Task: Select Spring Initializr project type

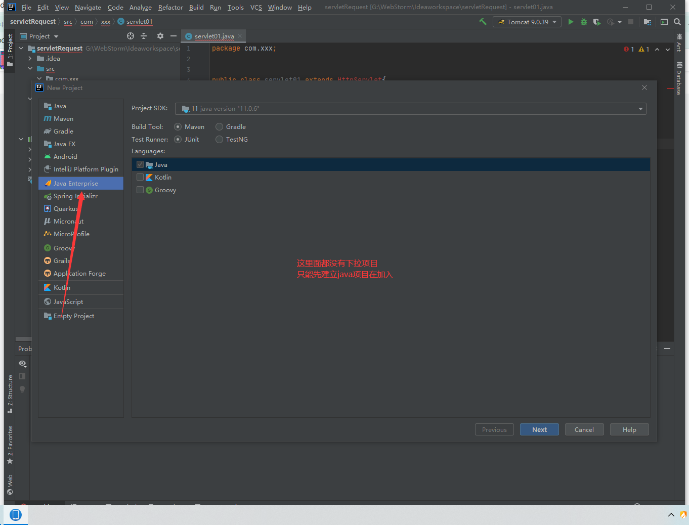Action: coord(81,196)
